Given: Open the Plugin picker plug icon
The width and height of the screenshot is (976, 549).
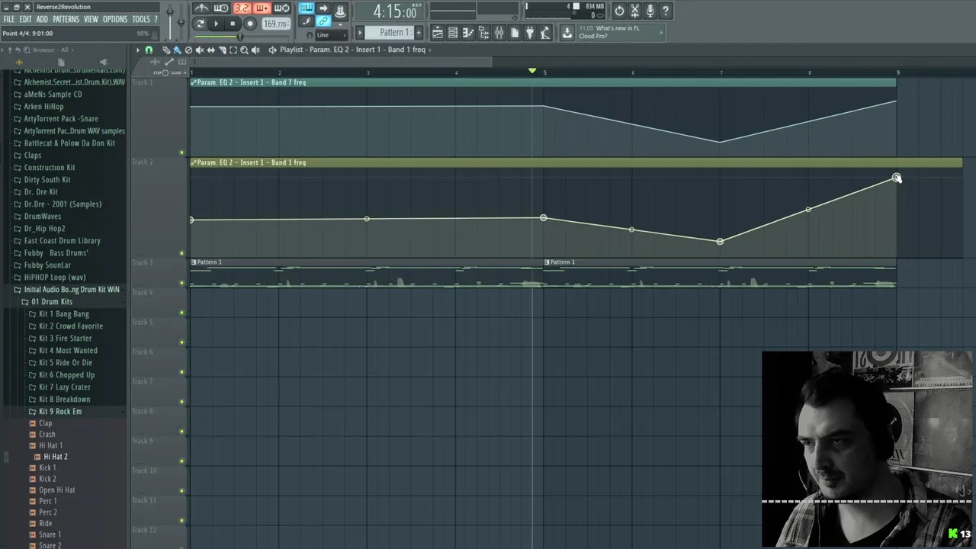Looking at the screenshot, I should click(x=530, y=33).
